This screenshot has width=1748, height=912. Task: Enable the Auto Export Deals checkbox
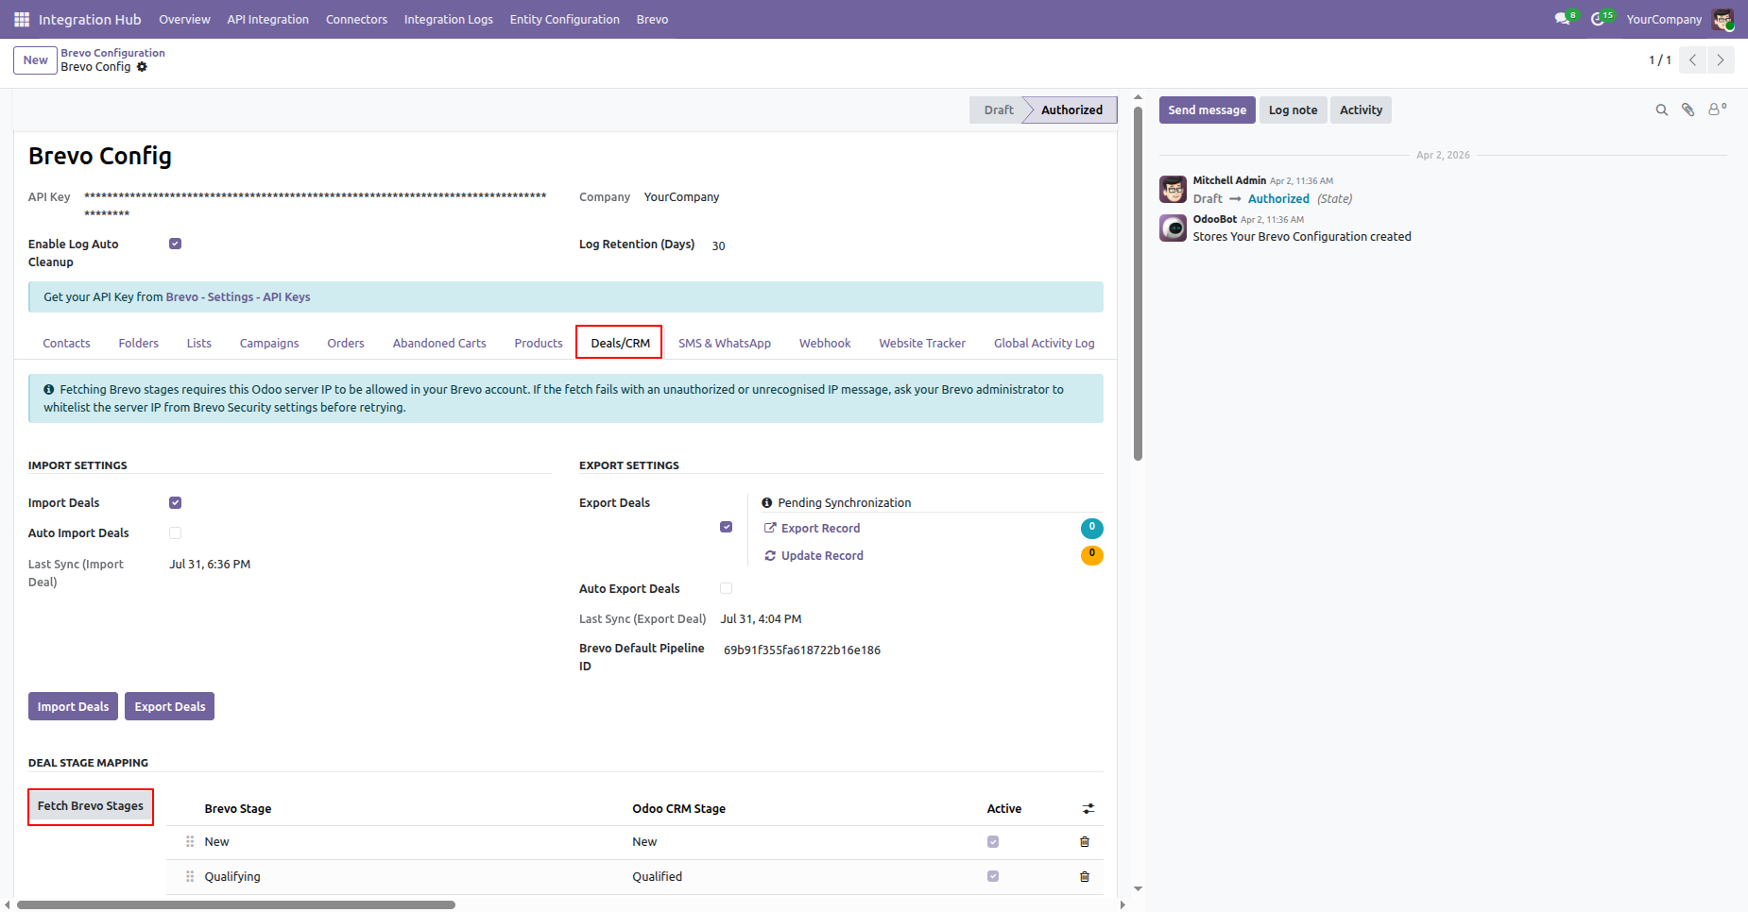tap(726, 589)
